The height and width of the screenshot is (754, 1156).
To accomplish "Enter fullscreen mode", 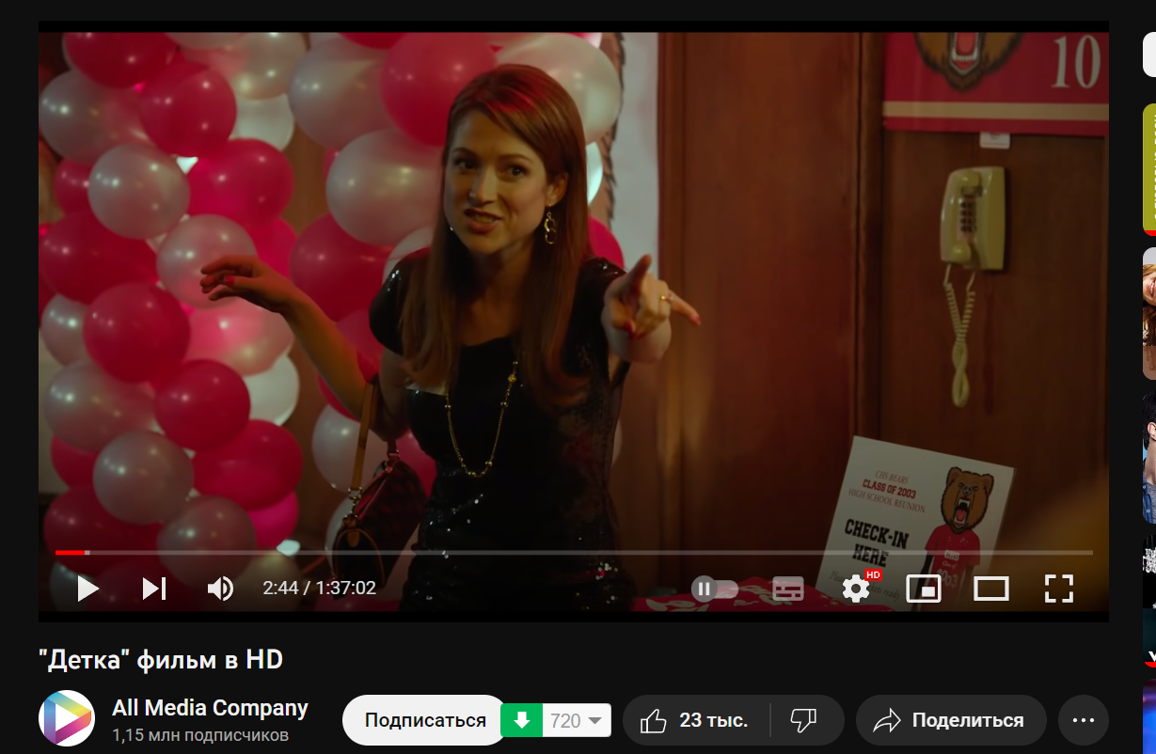I will (x=1059, y=589).
